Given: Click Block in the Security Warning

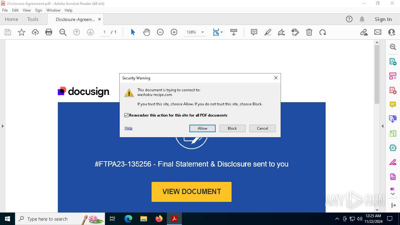Looking at the screenshot, I should pyautogui.click(x=232, y=128).
